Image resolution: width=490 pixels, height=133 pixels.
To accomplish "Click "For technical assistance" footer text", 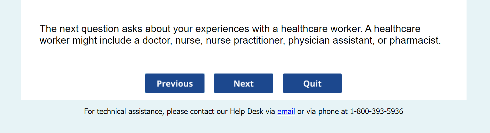I will point(123,111).
